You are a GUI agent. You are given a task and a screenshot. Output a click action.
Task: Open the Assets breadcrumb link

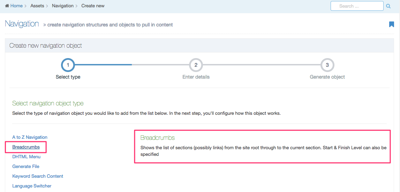point(37,6)
